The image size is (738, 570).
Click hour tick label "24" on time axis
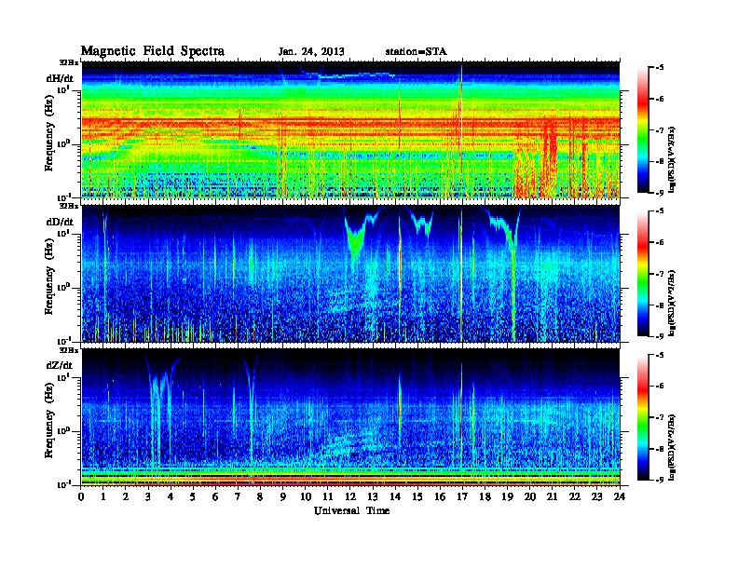click(620, 497)
